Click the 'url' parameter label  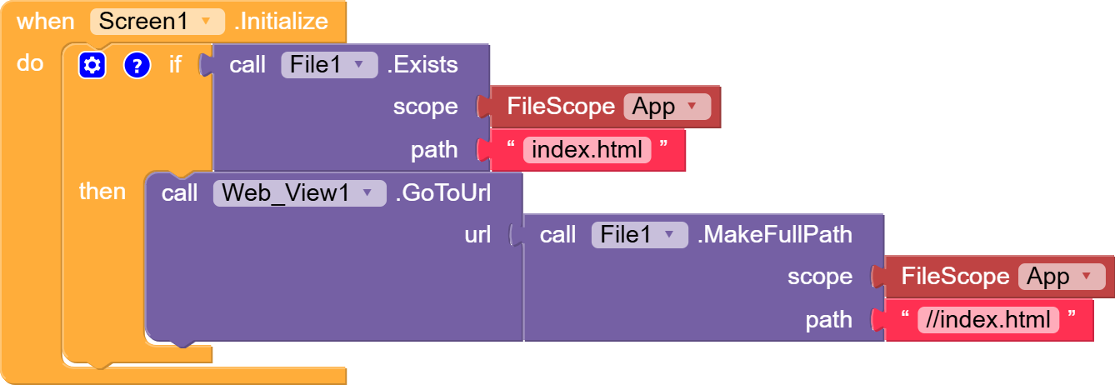click(477, 235)
